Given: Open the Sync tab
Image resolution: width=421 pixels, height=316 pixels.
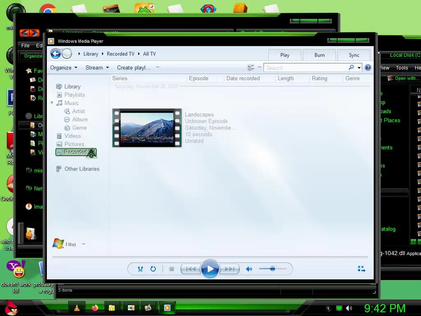Looking at the screenshot, I should (354, 55).
